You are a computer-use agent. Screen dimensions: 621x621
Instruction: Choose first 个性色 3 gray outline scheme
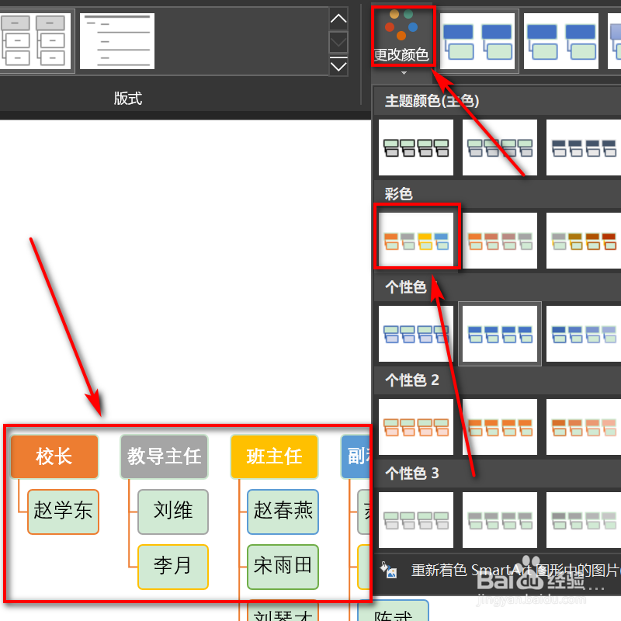coord(416,519)
